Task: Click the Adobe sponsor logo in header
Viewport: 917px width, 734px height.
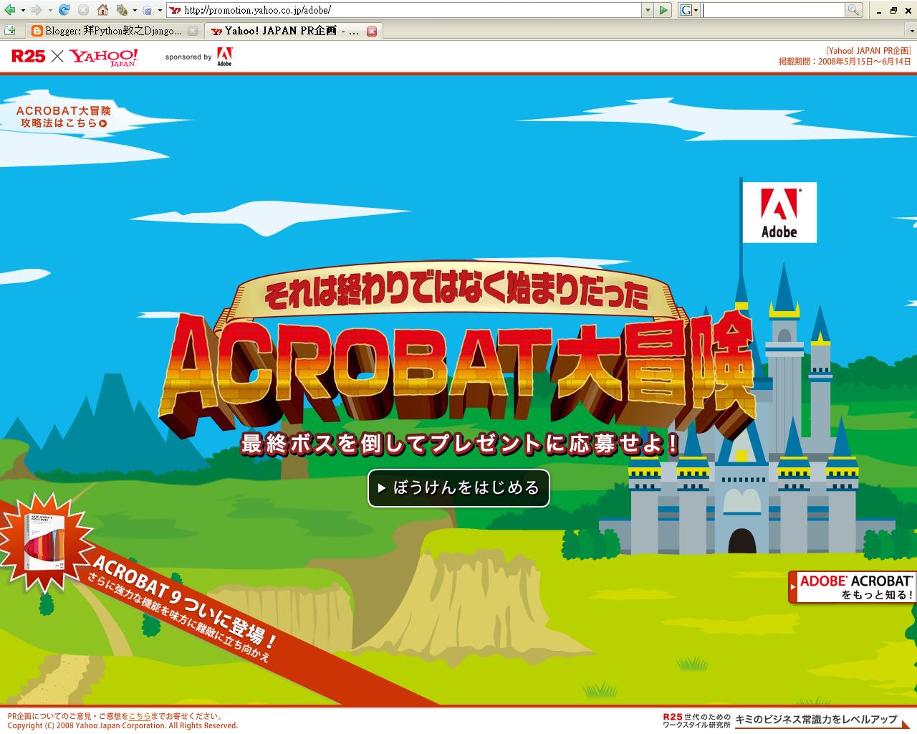Action: 224,57
